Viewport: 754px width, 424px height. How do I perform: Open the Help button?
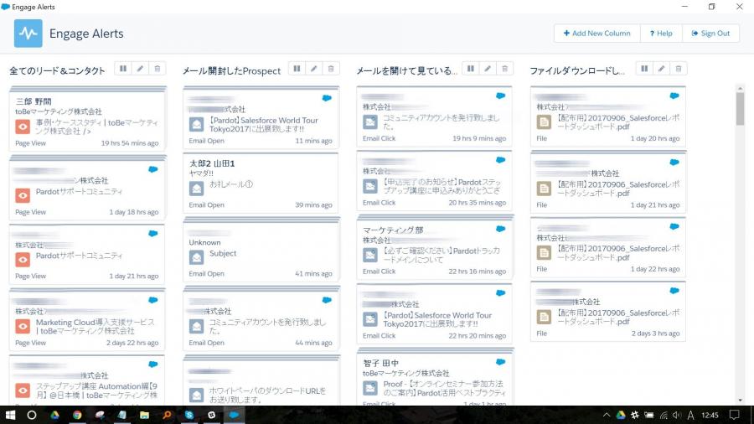(x=661, y=34)
